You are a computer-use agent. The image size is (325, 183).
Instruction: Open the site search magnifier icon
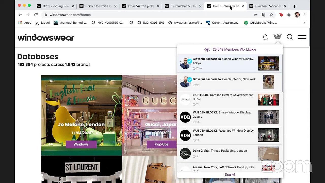coord(290,37)
